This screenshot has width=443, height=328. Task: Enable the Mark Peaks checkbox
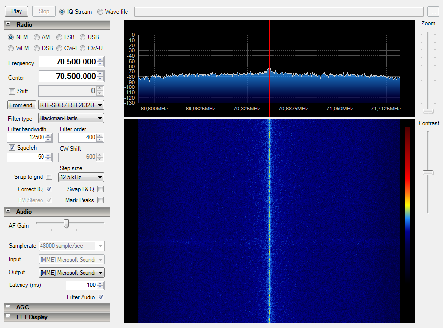point(100,200)
